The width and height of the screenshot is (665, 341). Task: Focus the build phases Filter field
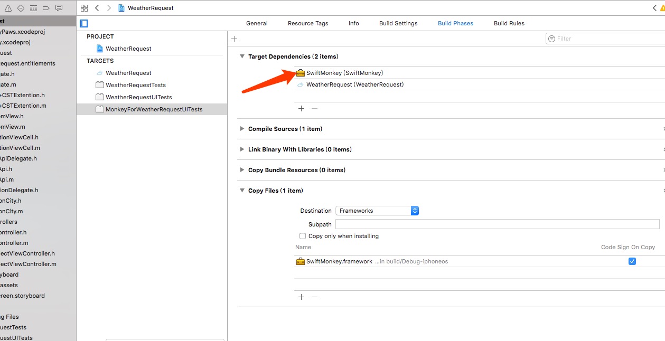coord(605,39)
